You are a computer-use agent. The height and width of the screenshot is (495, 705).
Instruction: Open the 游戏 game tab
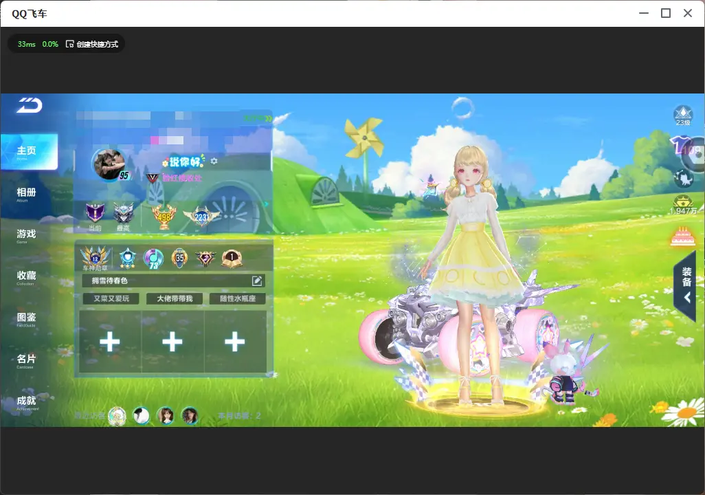click(26, 235)
